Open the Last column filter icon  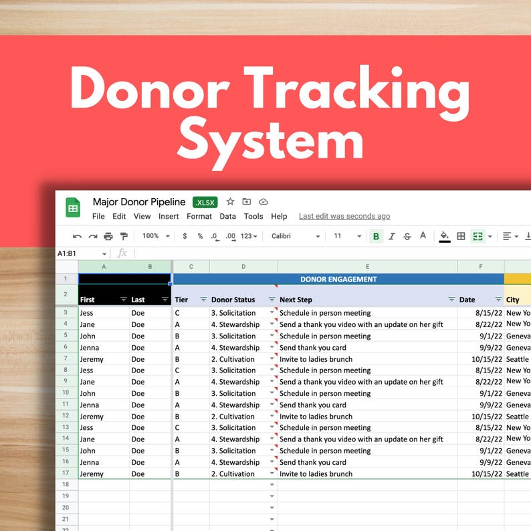[165, 300]
